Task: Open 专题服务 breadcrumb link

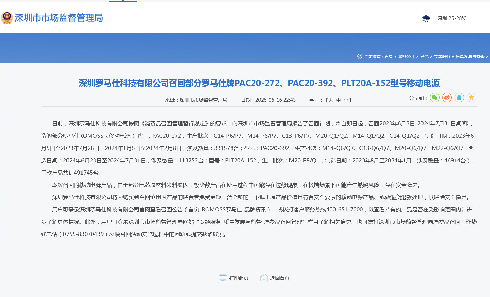Action: click(442, 57)
